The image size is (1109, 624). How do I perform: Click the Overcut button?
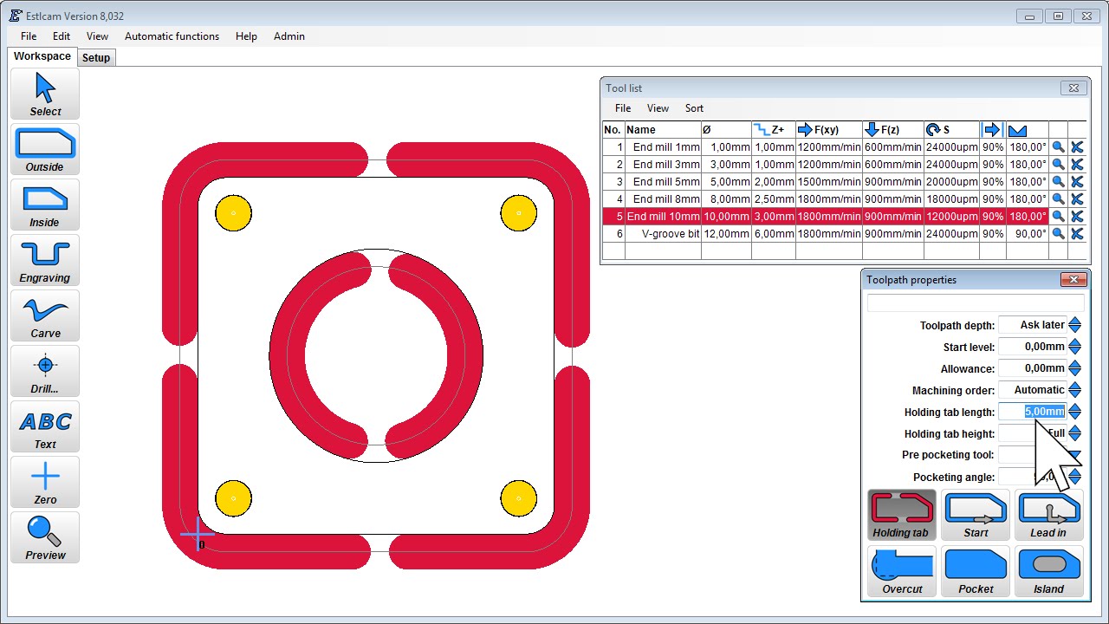[x=902, y=571]
